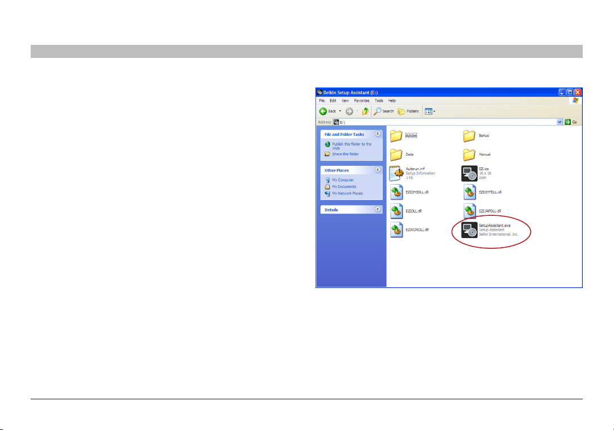Screen dimensions: 614x430
Task: Select the Autorun.inf file icon
Action: (396, 173)
